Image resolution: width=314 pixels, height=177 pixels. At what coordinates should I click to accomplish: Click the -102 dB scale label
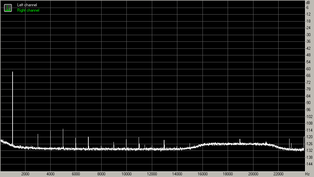coord(309,117)
